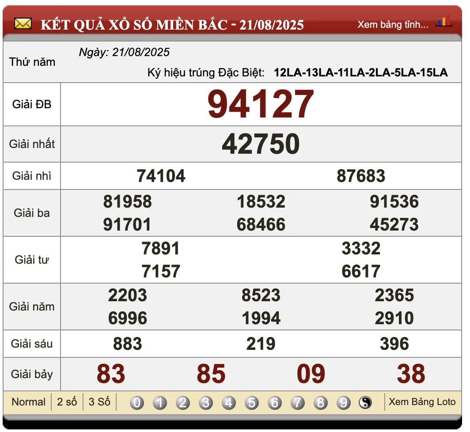470x432 pixels.
Task: Switch to the 3 Số view
Action: tap(99, 402)
